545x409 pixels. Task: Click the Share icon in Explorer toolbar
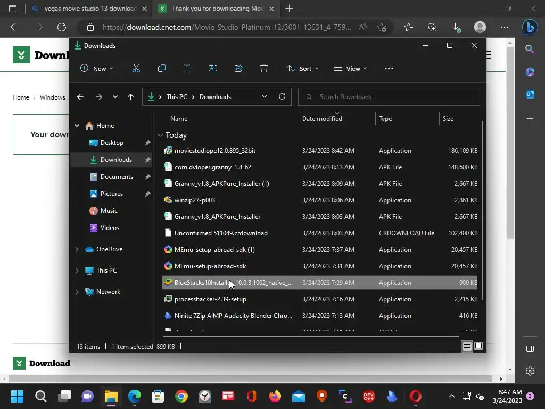point(238,69)
